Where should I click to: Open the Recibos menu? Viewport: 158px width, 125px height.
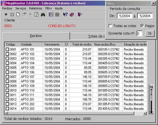tap(7, 8)
